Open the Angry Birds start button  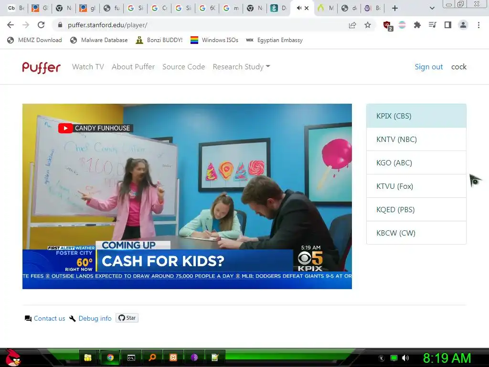click(x=12, y=357)
